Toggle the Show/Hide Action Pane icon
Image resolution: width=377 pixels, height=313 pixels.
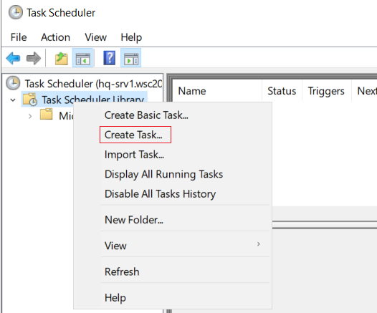(x=130, y=58)
